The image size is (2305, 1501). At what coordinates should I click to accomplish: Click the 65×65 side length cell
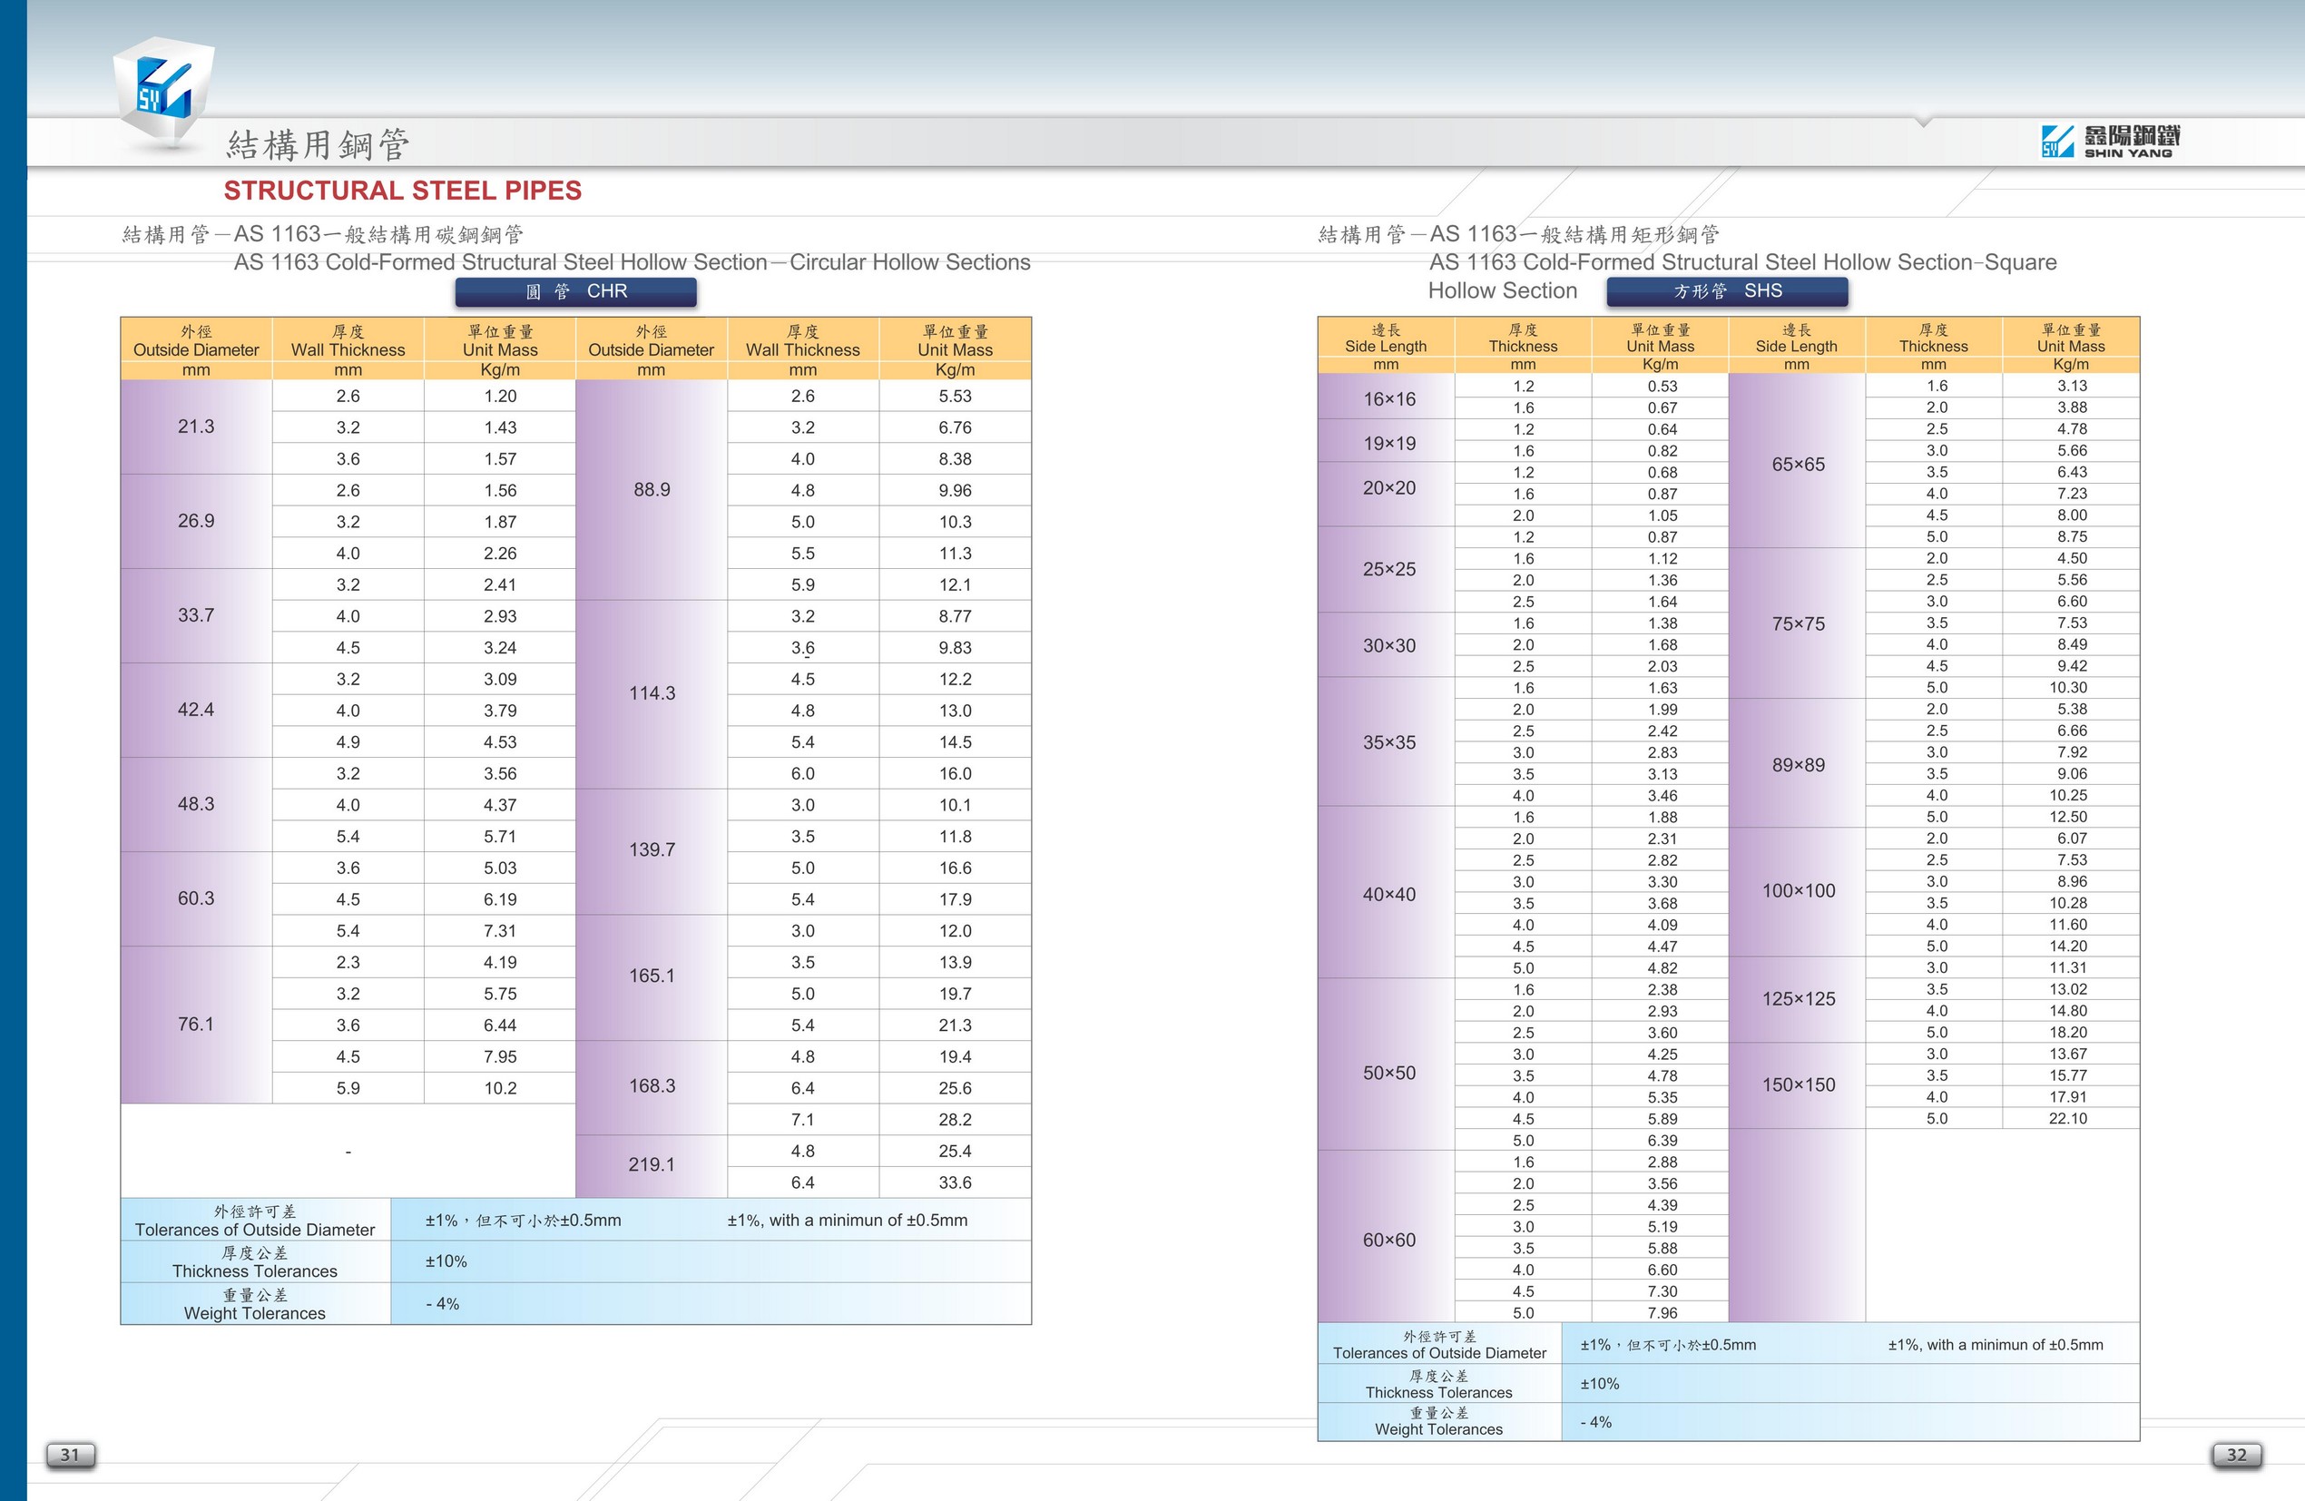coord(1798,464)
